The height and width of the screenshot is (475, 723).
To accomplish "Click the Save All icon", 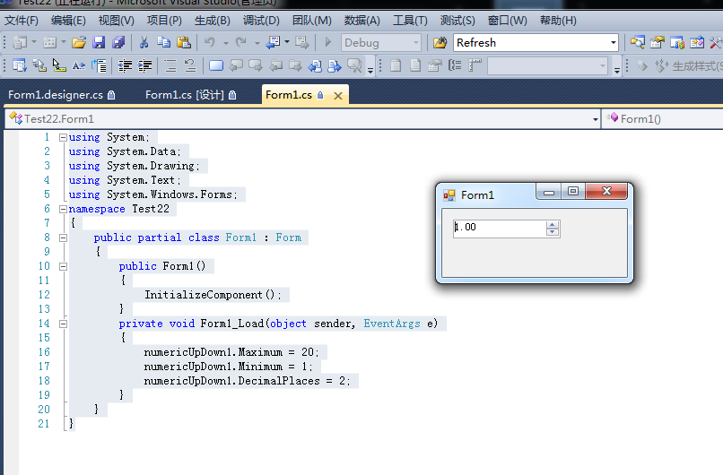I will [118, 43].
